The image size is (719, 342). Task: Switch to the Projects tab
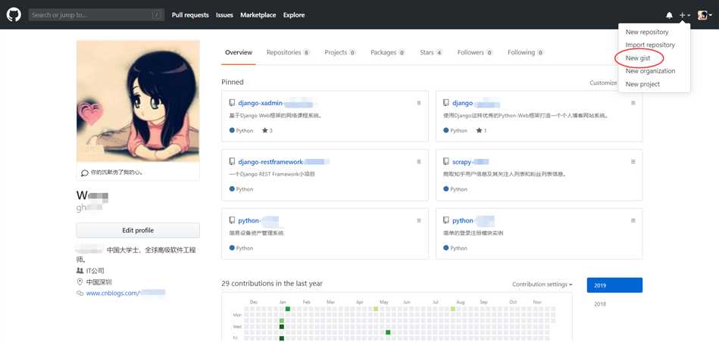(x=340, y=53)
